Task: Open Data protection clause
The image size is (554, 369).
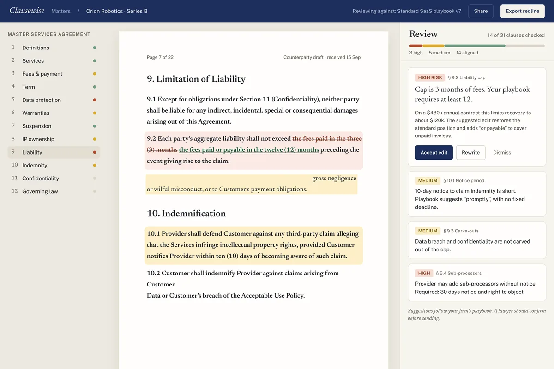Action: (x=54, y=100)
